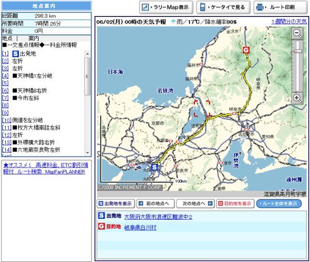Click the 出発地を表示 button
This screenshot has width=310, height=262.
[116, 203]
